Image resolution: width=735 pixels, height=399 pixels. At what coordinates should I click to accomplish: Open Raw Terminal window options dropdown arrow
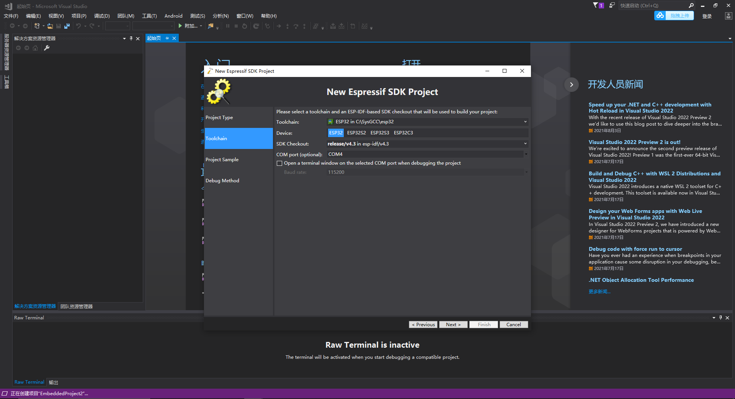click(x=714, y=317)
